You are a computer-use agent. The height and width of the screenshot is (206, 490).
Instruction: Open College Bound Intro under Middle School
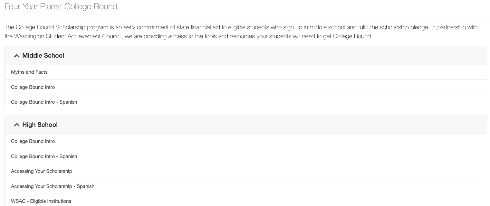pyautogui.click(x=33, y=87)
